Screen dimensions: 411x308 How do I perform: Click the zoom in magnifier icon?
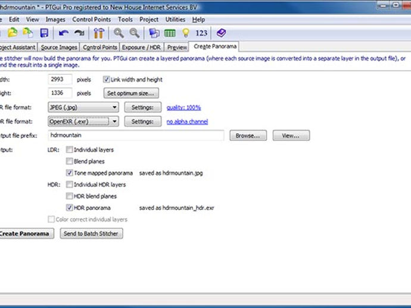119,33
